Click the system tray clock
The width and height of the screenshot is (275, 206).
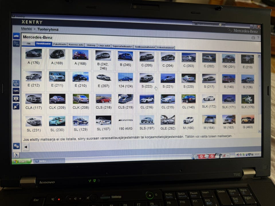(257, 154)
